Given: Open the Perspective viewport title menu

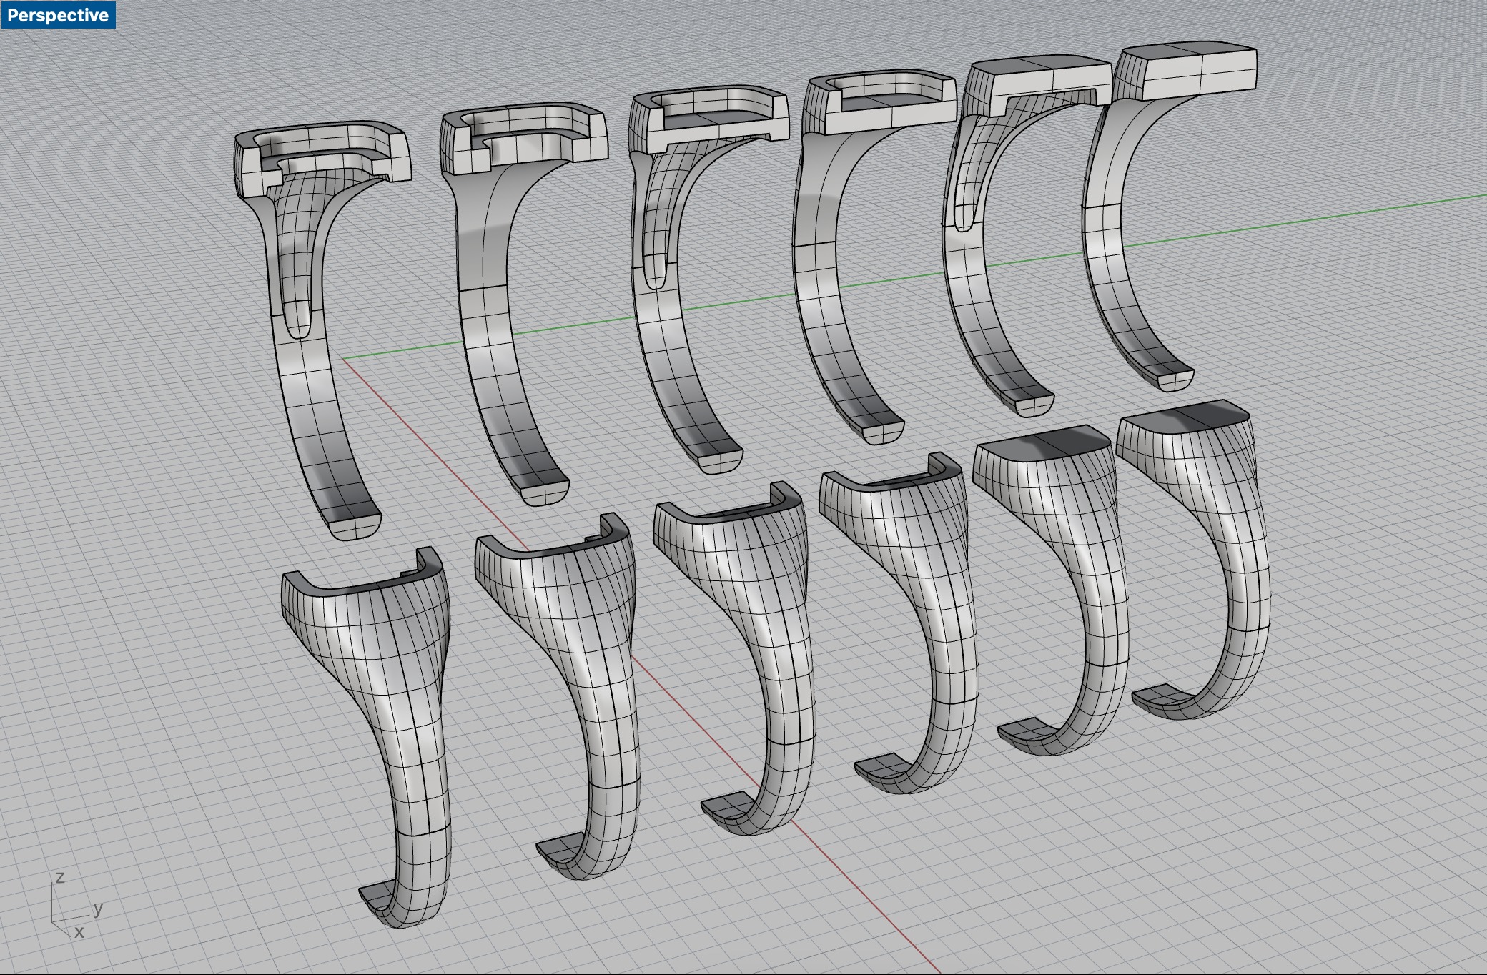Looking at the screenshot, I should [x=58, y=15].
